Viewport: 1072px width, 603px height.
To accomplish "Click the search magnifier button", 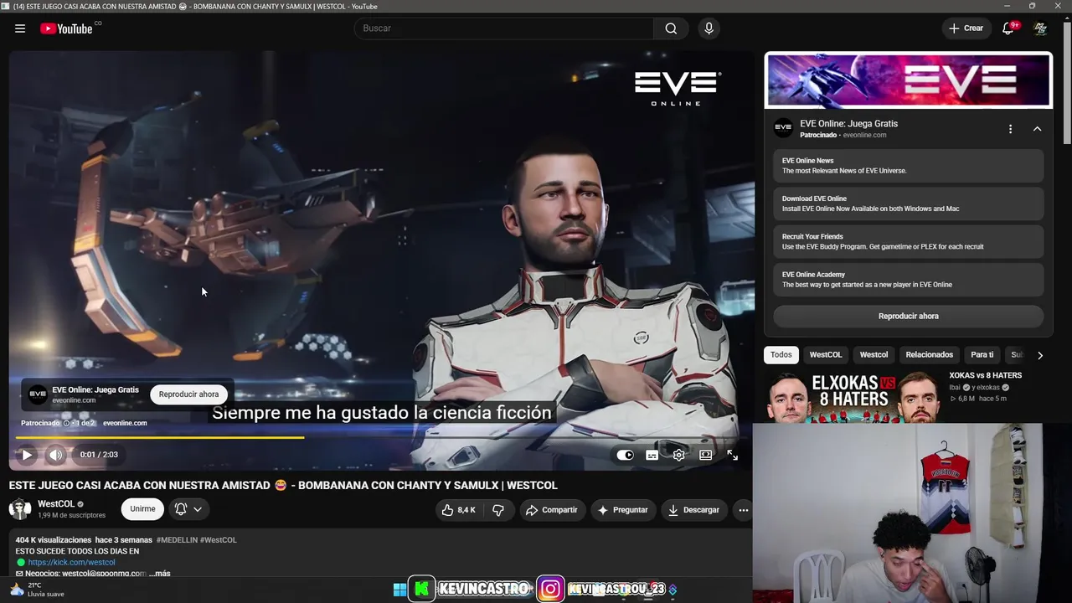I will tap(671, 28).
